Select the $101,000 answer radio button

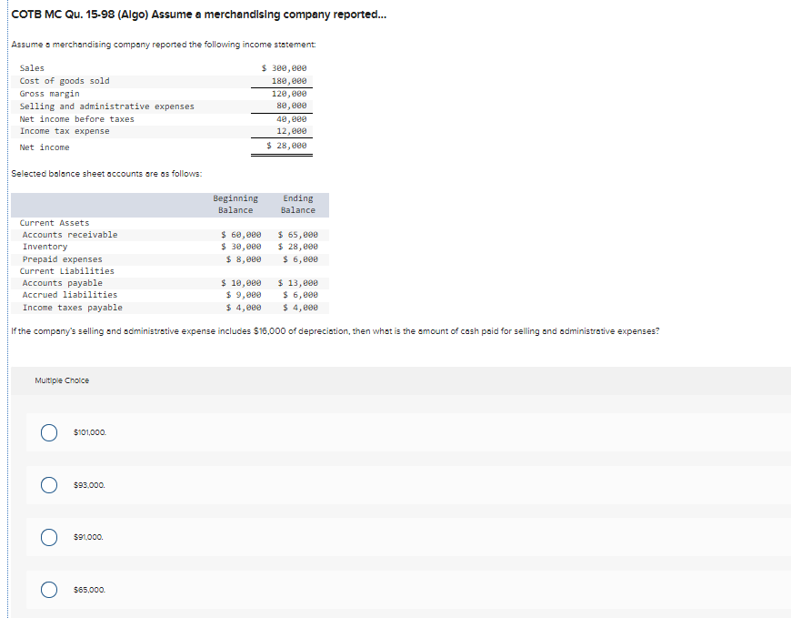click(49, 432)
